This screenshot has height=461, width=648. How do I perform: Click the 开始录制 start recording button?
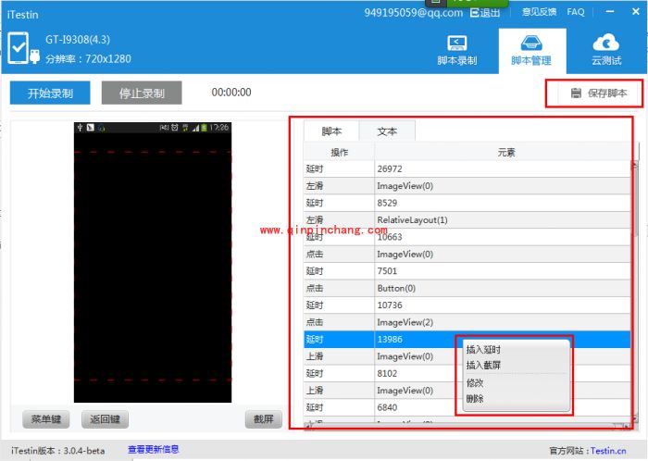click(50, 93)
